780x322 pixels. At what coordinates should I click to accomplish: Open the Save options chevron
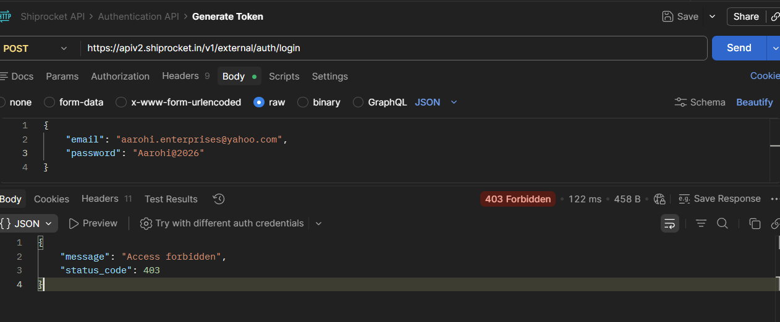point(712,17)
